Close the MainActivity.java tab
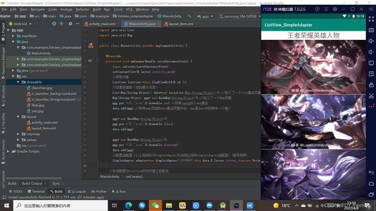This screenshot has width=376, height=211. [x=158, y=24]
